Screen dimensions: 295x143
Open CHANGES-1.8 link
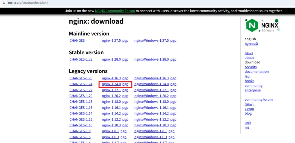tap(80, 131)
